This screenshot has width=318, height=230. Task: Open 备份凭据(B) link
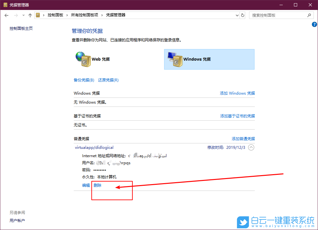coord(84,80)
